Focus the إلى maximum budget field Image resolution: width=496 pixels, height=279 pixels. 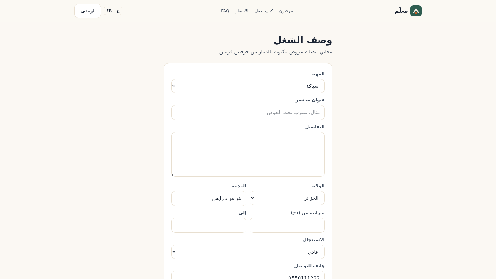click(209, 225)
